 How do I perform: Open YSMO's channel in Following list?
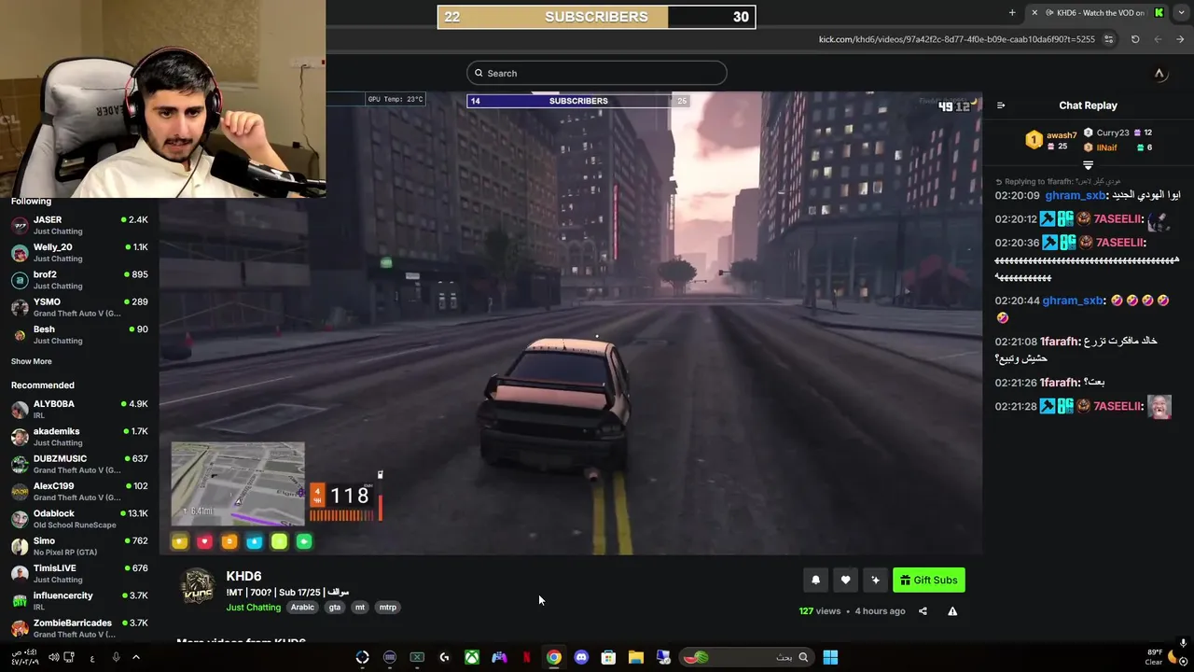(x=79, y=307)
